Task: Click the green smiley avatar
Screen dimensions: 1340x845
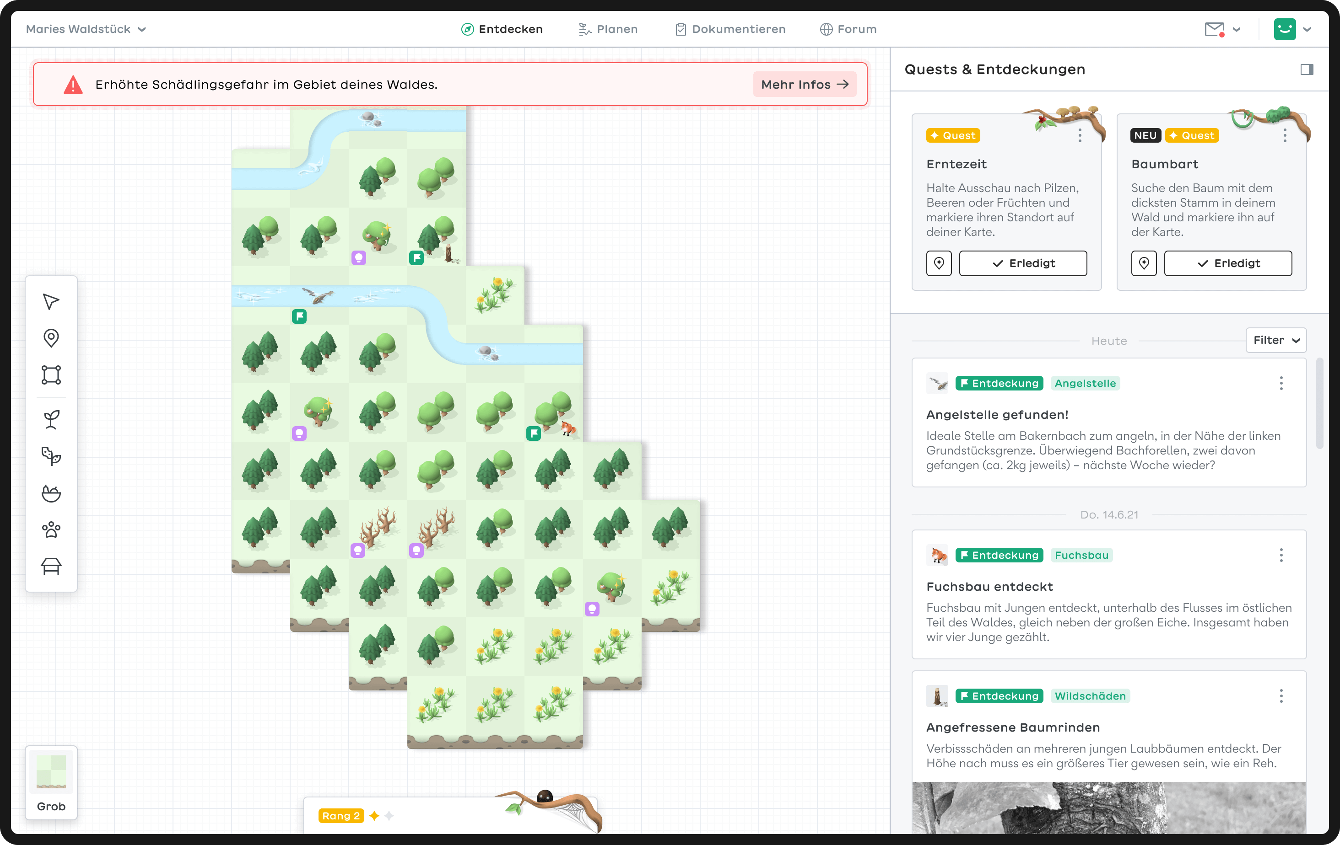Action: [1284, 29]
